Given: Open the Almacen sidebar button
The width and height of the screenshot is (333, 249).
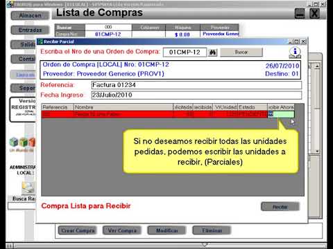Looking at the screenshot, I should (x=30, y=15).
